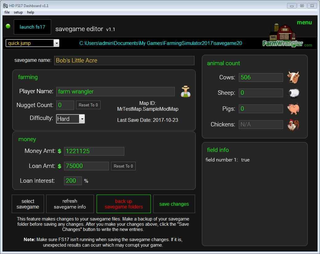
Task: Open the file menu
Action: 7,12
